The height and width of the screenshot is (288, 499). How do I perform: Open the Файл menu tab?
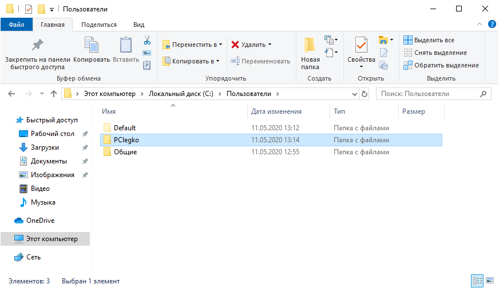16,25
